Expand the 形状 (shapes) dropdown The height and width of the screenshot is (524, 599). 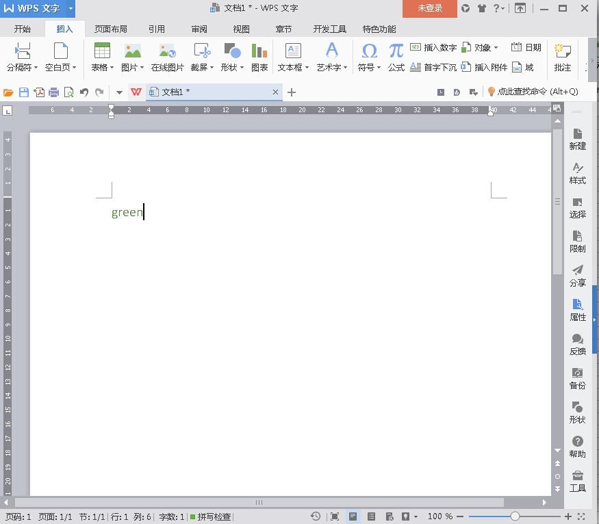(x=232, y=68)
